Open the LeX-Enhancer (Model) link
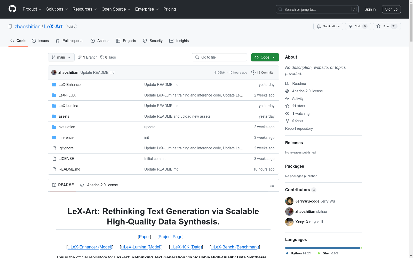This screenshot has width=413, height=258. point(90,247)
